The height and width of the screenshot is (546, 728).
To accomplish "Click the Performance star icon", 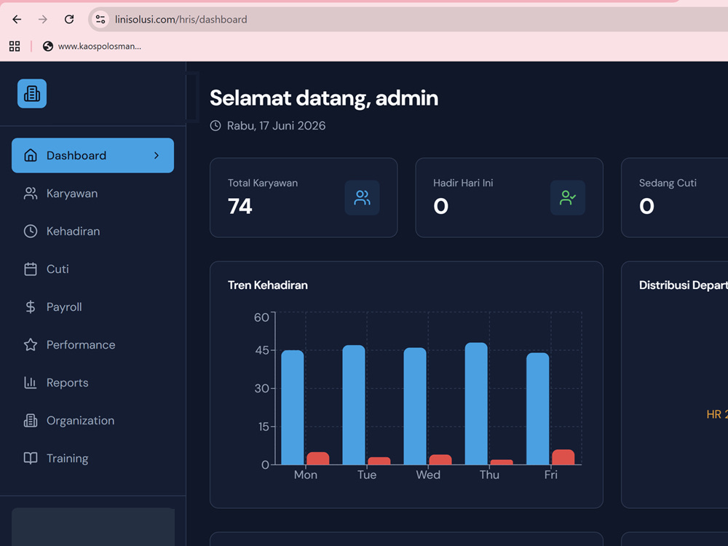I will click(x=31, y=344).
